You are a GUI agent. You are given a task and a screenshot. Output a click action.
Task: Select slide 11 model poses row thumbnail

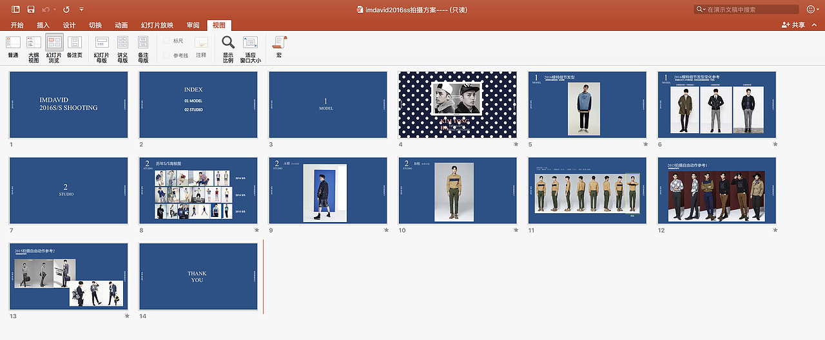(587, 191)
